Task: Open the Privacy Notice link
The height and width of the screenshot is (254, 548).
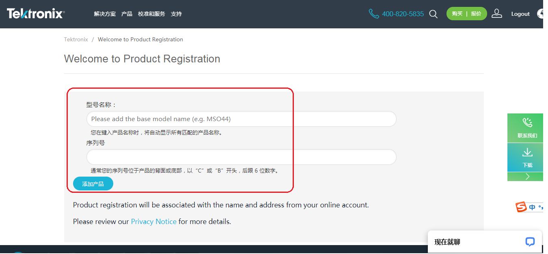Action: point(153,222)
